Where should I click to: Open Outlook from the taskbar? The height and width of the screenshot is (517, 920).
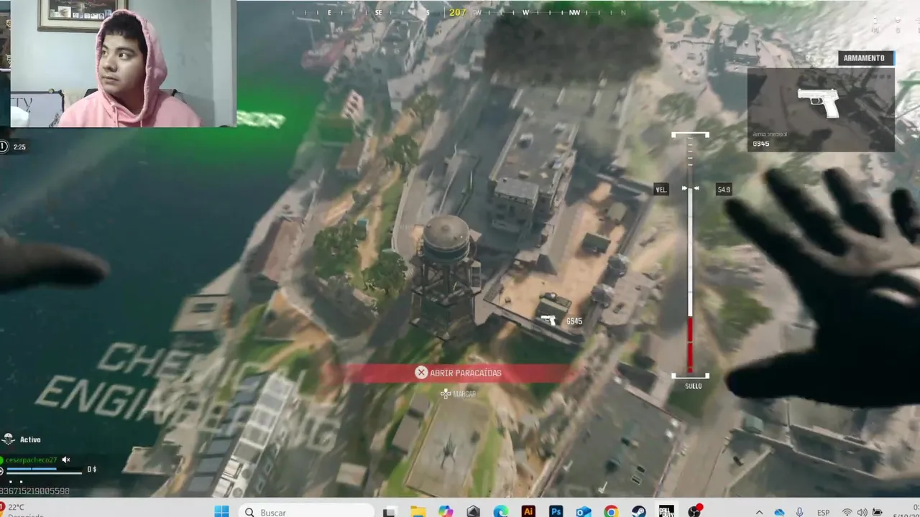pyautogui.click(x=584, y=511)
